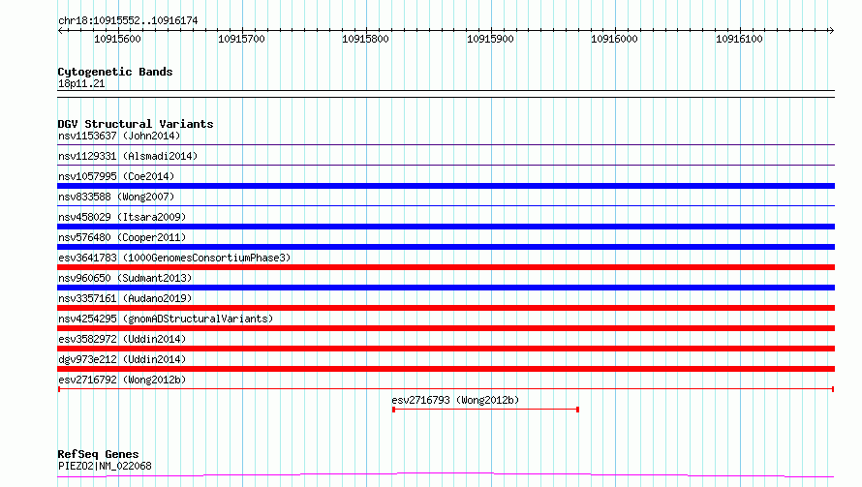Click the blue bar under nsv458029
Viewport: 862px width, 487px height.
coord(446,227)
